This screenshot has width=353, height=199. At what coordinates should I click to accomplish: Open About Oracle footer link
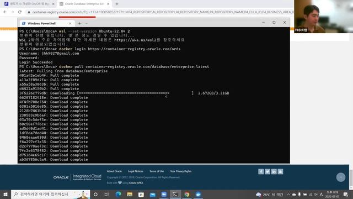(x=114, y=171)
